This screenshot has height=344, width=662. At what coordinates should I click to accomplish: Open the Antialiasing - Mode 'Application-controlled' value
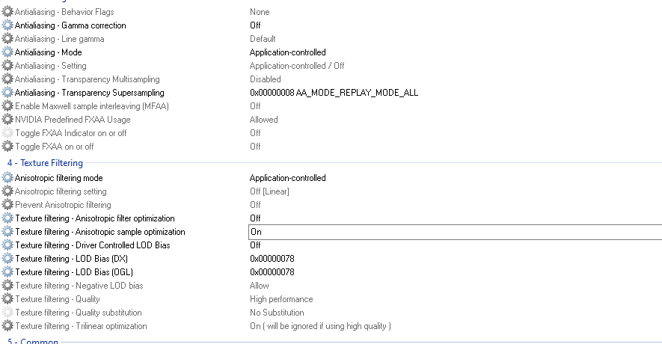[288, 52]
